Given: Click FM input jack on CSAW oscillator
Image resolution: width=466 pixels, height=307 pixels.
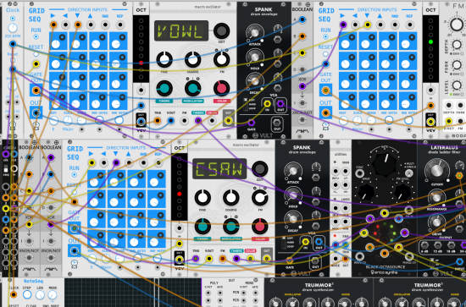Looking at the screenshot, I should [223, 259].
